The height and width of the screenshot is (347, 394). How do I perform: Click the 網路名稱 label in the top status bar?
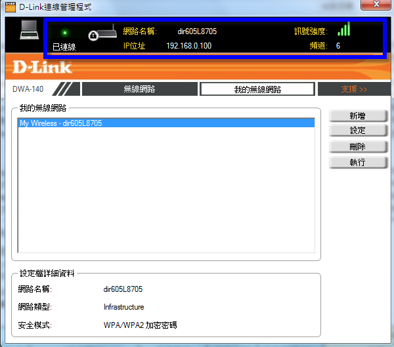coord(140,31)
